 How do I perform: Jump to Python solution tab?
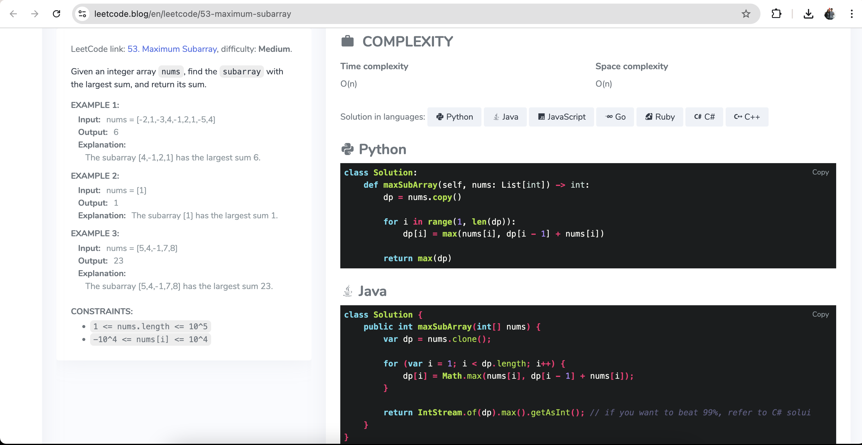454,117
